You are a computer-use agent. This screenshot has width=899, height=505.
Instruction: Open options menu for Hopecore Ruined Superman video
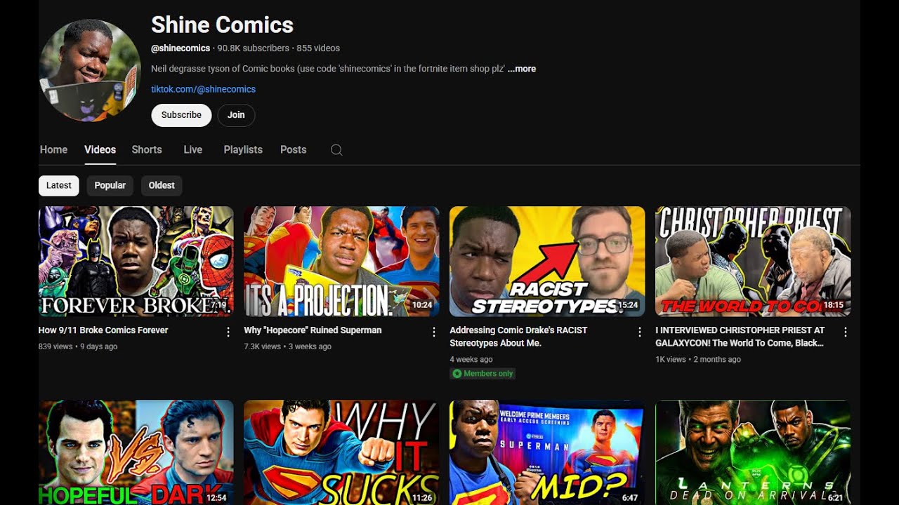[x=434, y=332]
